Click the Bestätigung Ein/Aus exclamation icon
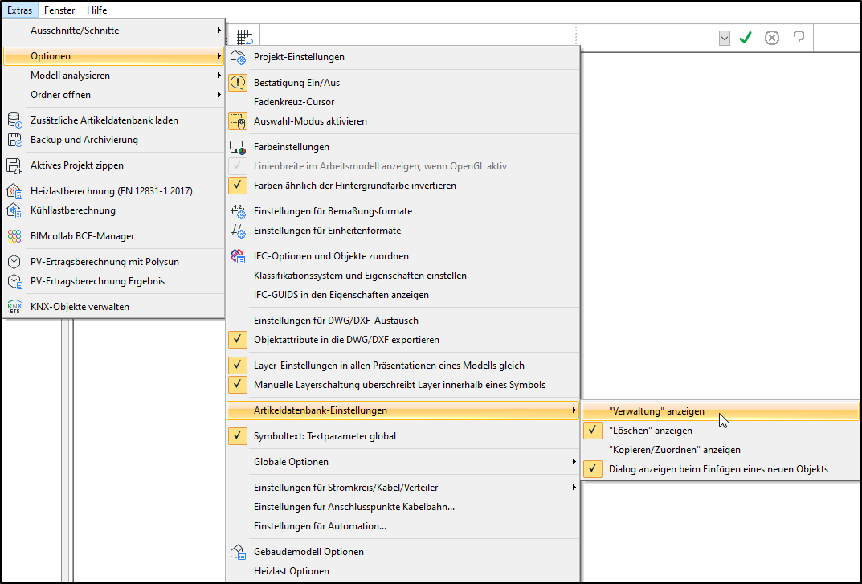This screenshot has height=584, width=862. point(238,83)
